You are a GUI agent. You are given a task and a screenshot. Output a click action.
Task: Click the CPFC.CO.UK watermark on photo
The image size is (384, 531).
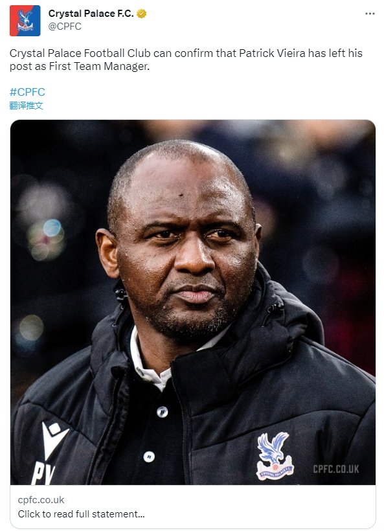pos(336,469)
